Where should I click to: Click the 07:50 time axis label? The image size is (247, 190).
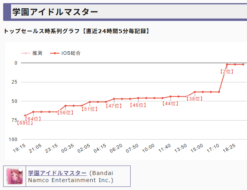pos(132,148)
